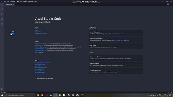Click Join our Newsletter link
The width and height of the screenshot is (173, 97).
point(39,72)
